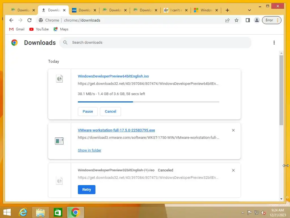The height and width of the screenshot is (218, 290).
Task: Close the first Download tab
Action: click(x=34, y=10)
